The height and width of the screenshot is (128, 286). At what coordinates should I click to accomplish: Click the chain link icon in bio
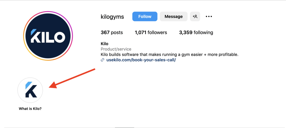tap(103, 60)
